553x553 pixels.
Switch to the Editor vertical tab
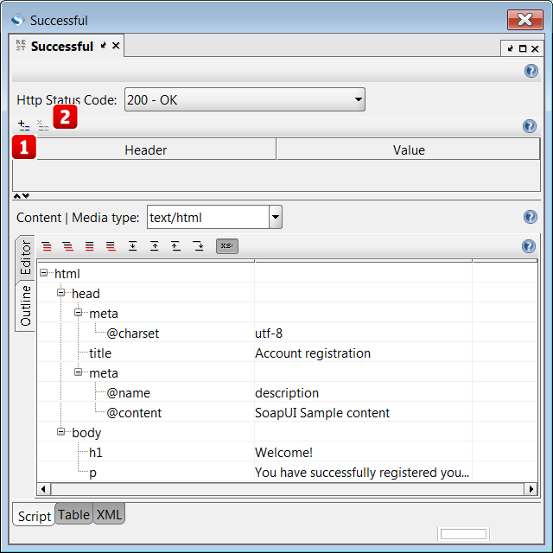pos(25,257)
